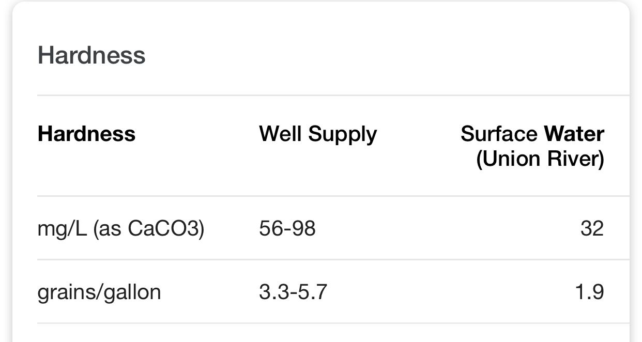Click the 1.9 surface water value
642x342 pixels.
coord(589,292)
